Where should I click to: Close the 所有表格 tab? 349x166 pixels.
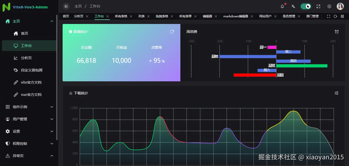pos(131,16)
